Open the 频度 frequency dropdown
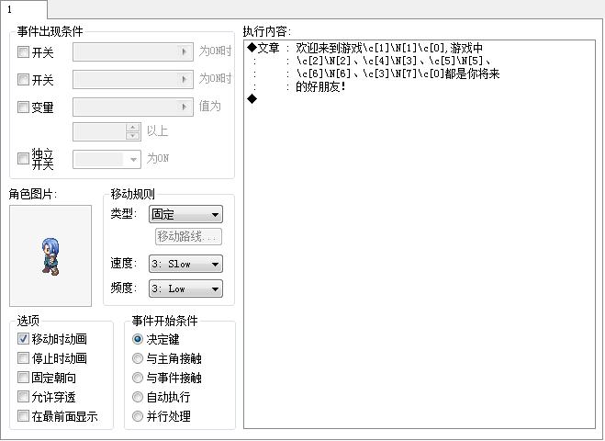 [185, 288]
